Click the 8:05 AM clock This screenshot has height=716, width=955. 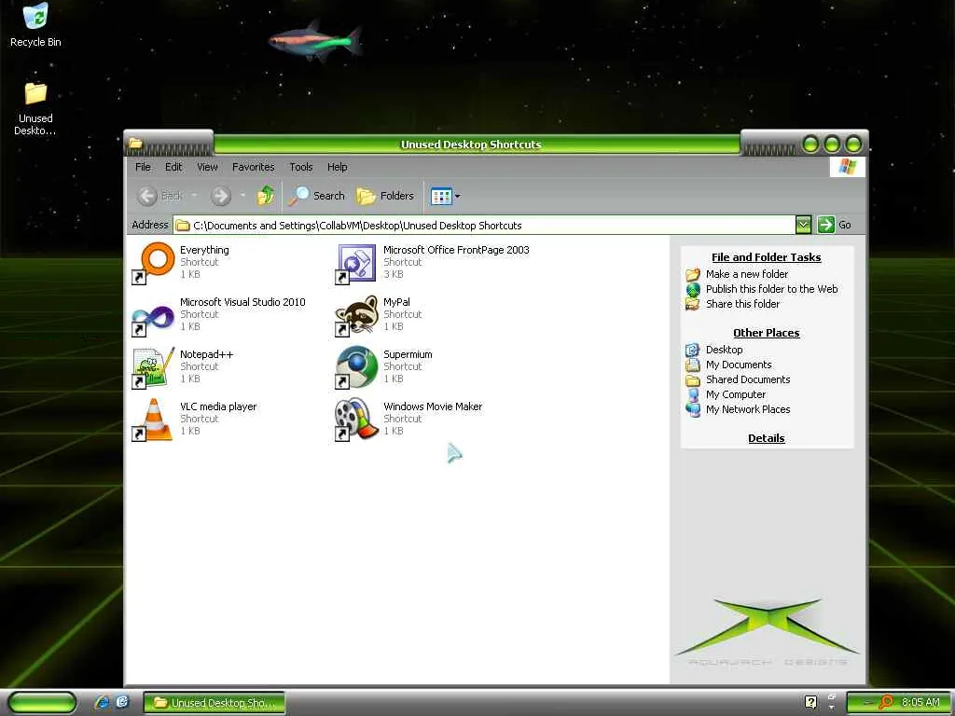(x=920, y=702)
